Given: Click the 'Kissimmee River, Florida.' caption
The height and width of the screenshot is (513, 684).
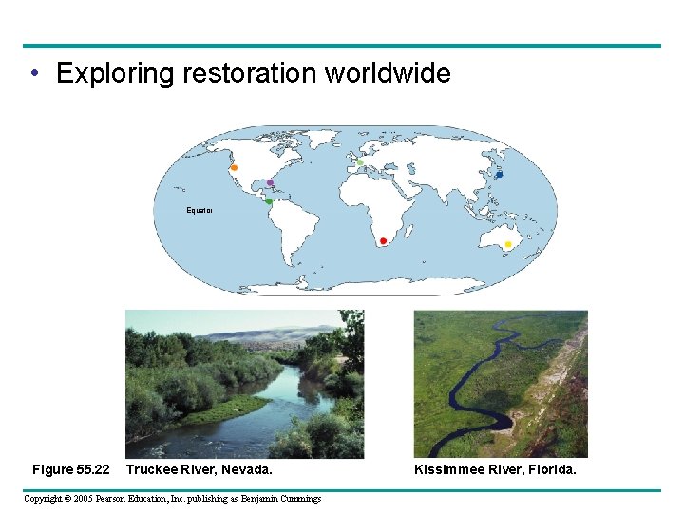Looking at the screenshot, I should 495,469.
